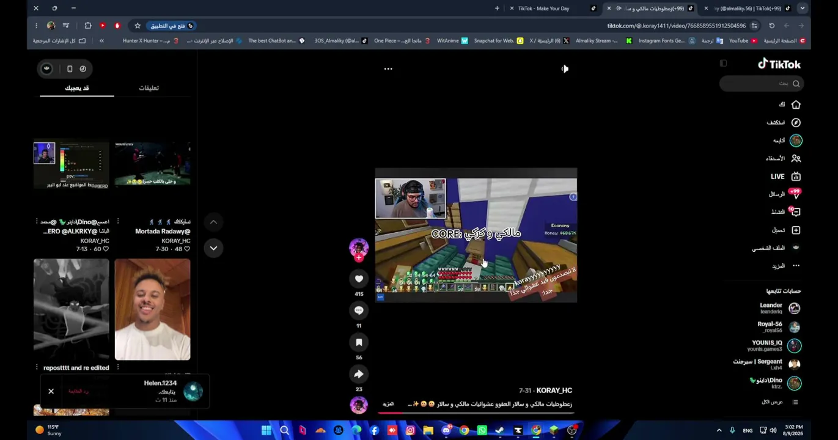The width and height of the screenshot is (838, 440).
Task: Like the video with the heart icon
Action: click(x=359, y=279)
